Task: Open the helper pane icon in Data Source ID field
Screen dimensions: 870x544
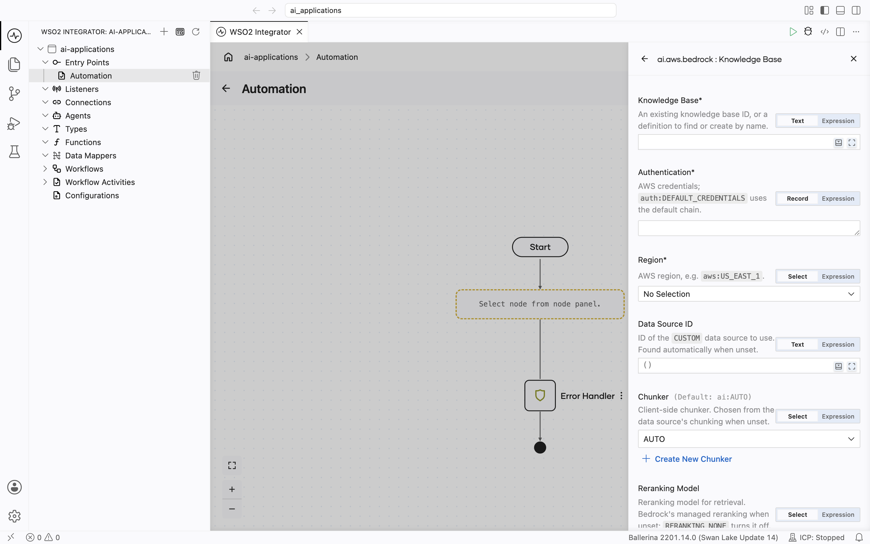Action: [x=838, y=366]
